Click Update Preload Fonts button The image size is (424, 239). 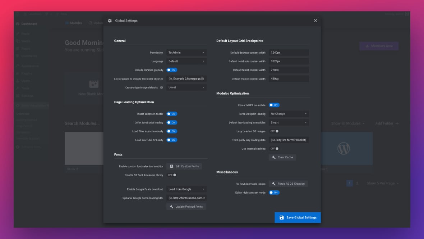(x=186, y=207)
